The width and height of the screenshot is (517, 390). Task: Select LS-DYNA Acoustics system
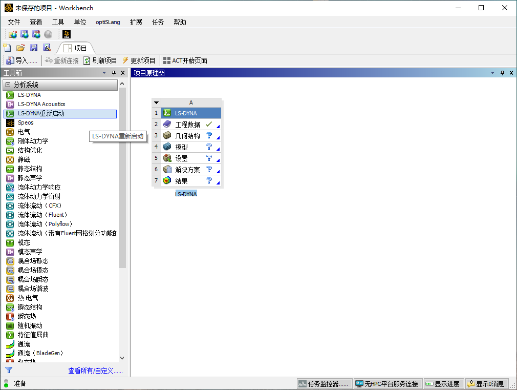41,104
